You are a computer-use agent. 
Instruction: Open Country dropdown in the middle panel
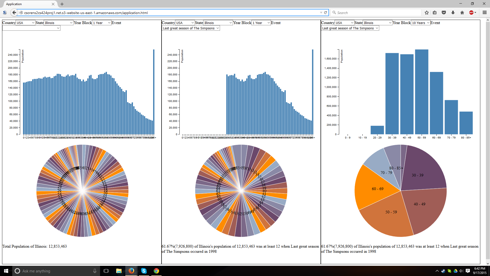[185, 23]
